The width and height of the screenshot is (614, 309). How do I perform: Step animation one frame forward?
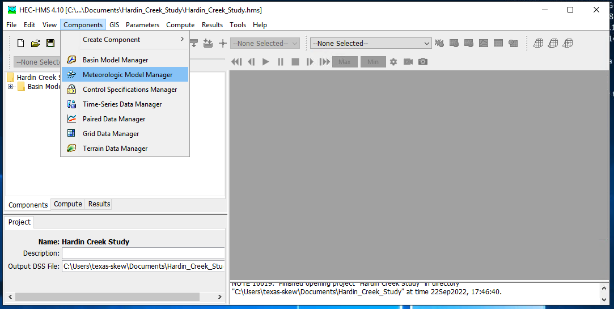[x=310, y=62]
